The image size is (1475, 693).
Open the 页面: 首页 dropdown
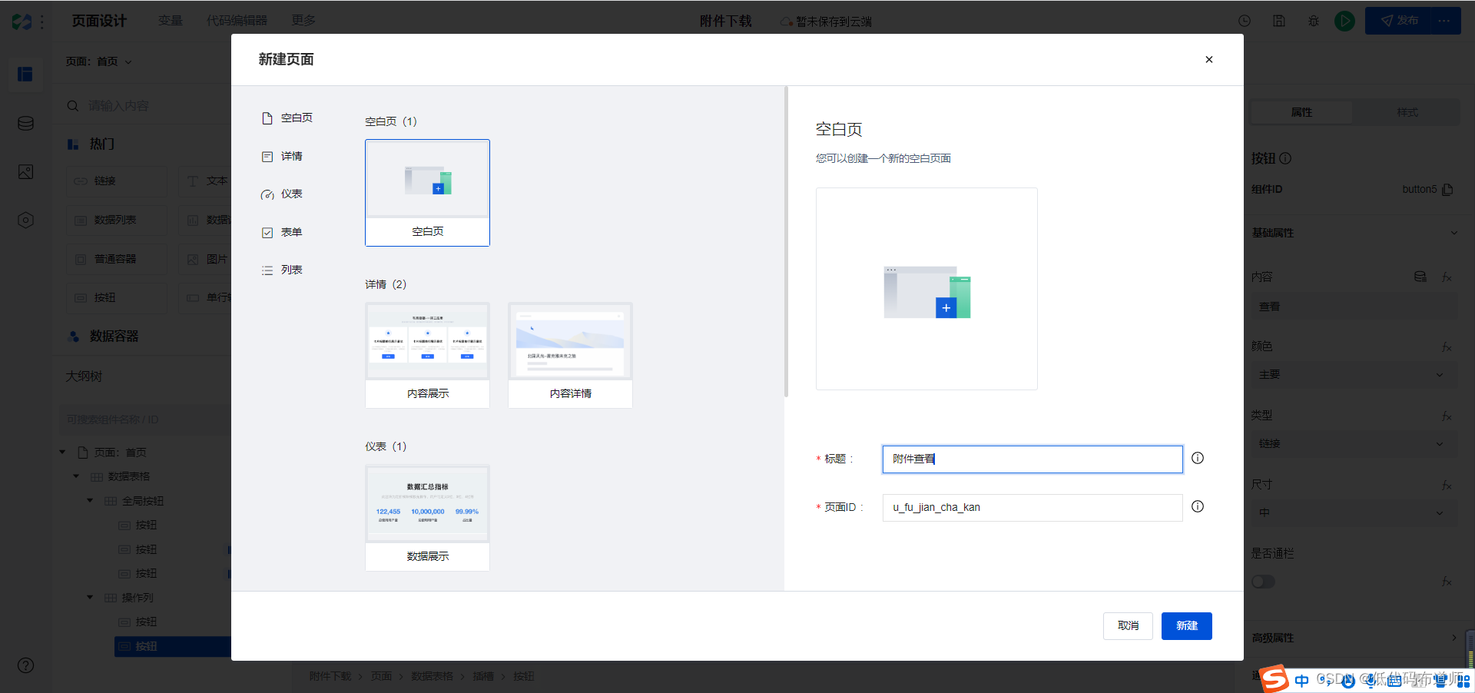(x=99, y=61)
